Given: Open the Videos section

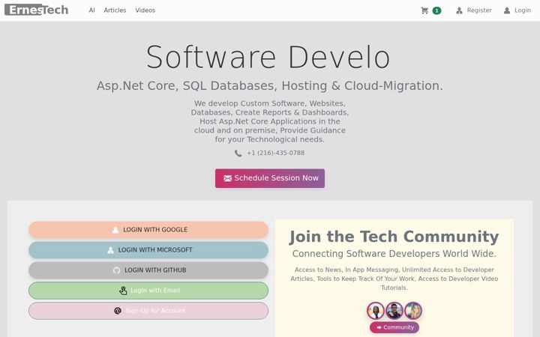Looking at the screenshot, I should 145,10.
